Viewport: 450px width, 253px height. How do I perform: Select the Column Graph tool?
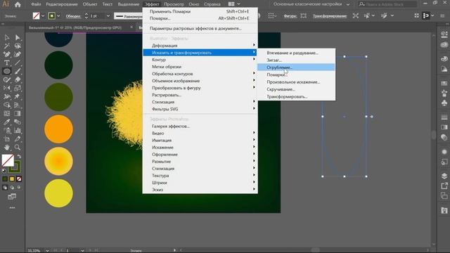tap(18, 130)
